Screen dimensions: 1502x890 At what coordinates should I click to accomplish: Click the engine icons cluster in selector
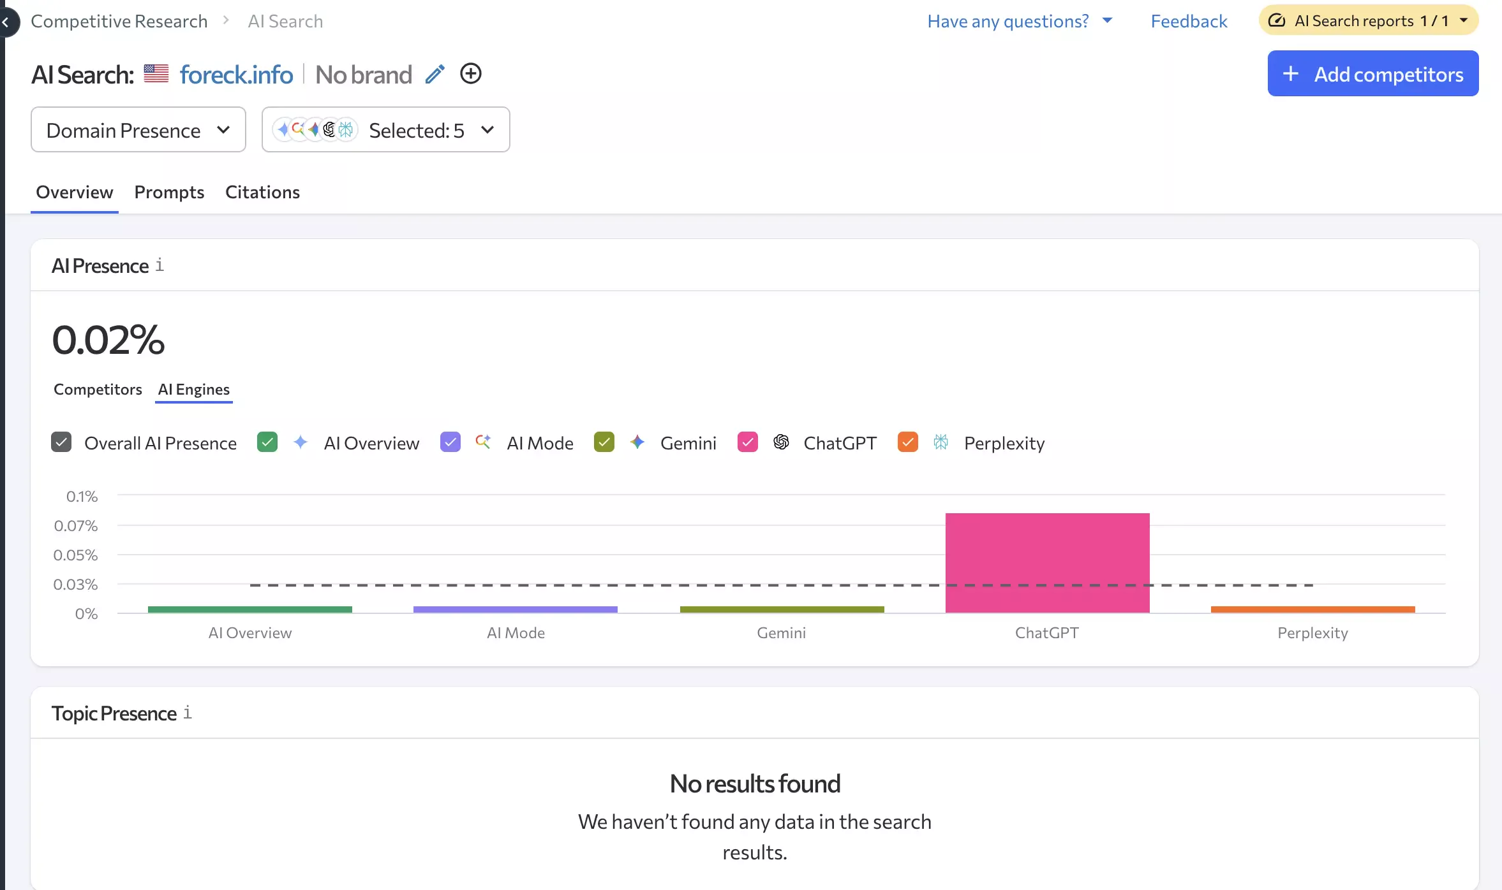point(315,130)
